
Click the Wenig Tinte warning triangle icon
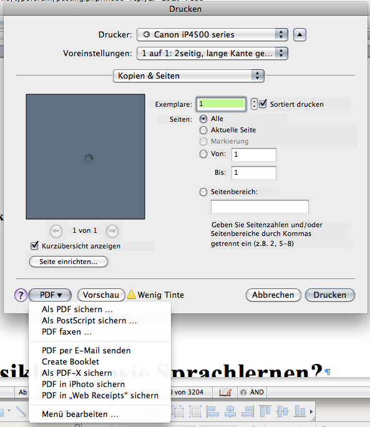point(132,295)
